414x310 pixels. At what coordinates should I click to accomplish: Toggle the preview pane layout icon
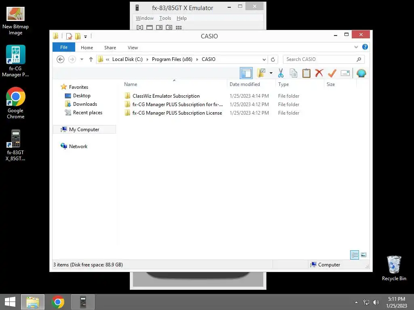coord(246,73)
